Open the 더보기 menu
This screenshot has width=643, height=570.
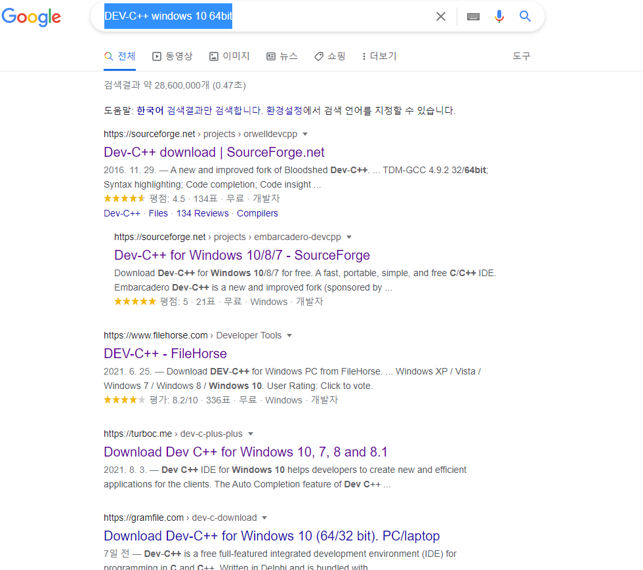(x=379, y=56)
